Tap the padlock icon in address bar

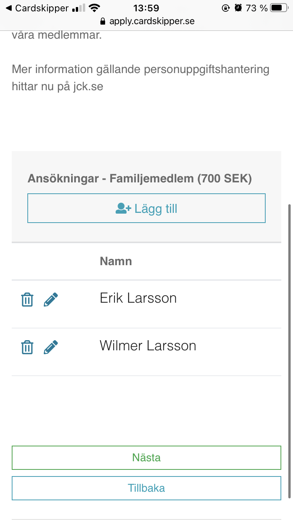[103, 21]
